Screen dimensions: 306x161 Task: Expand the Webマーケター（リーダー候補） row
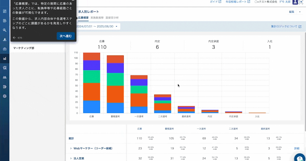(71, 148)
